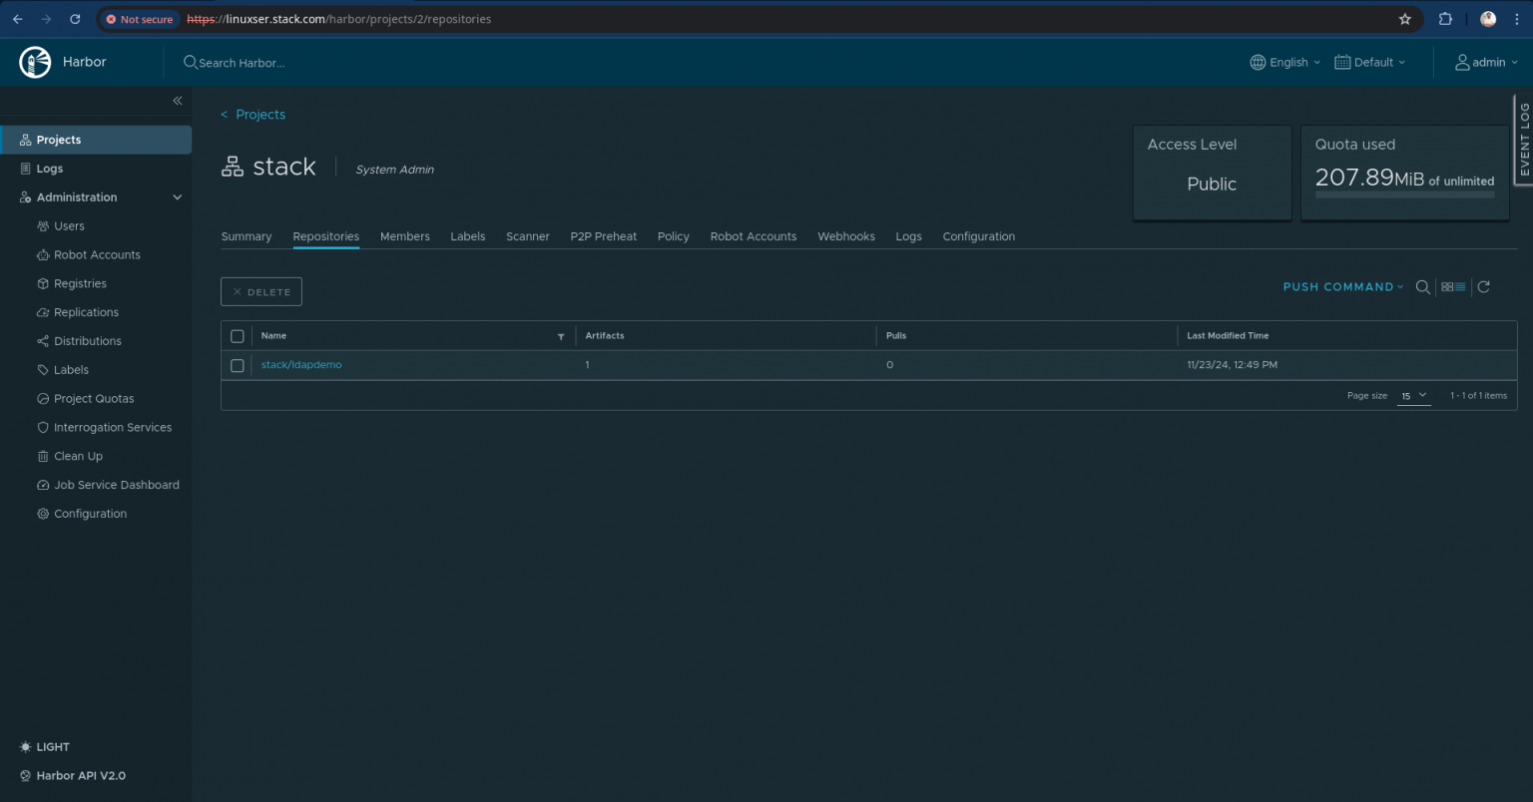Open the PUSH COMMAND dropdown
This screenshot has width=1533, height=802.
point(1342,286)
